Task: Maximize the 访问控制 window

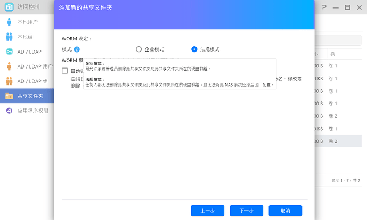Action: pos(347,7)
